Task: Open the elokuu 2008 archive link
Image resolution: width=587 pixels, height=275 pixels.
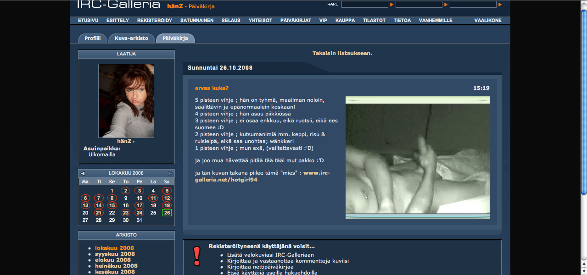Action: (113, 260)
